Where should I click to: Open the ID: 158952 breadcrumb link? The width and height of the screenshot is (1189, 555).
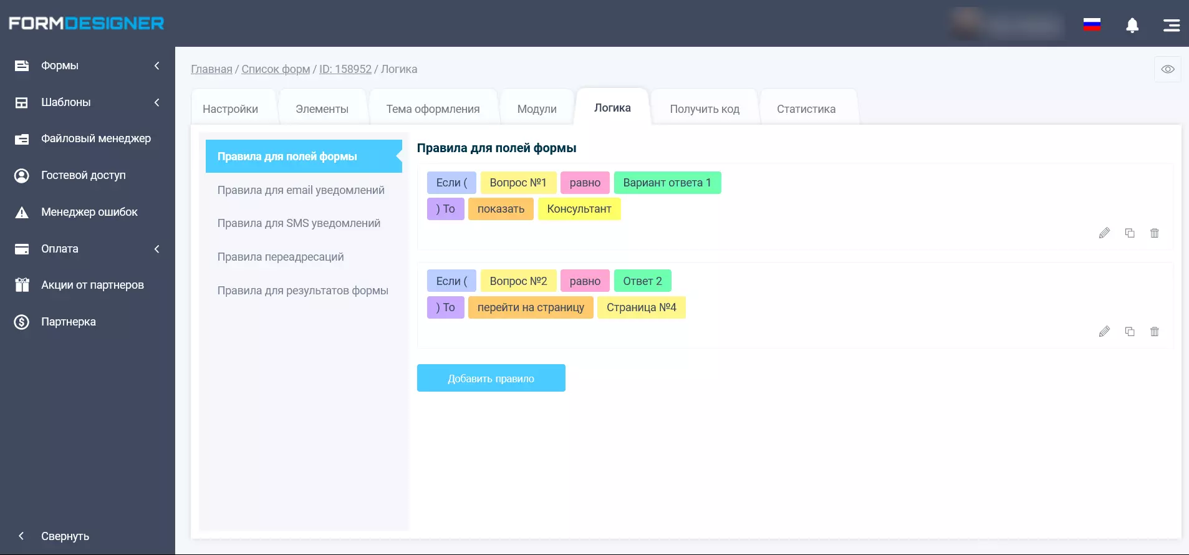(345, 69)
